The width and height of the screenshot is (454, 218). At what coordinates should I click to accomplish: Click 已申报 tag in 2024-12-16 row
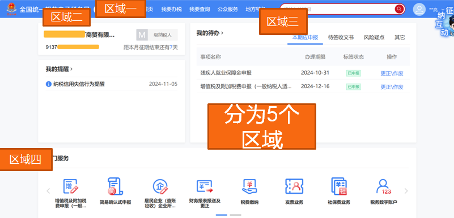(x=354, y=87)
